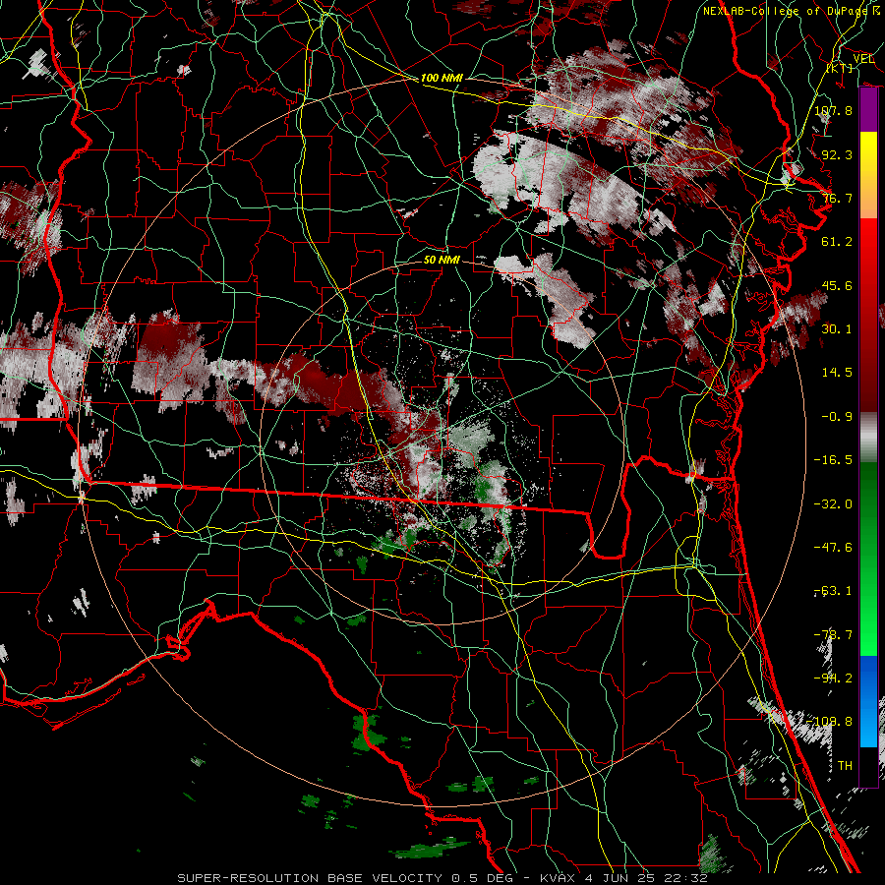Click the -32.0 value on velocity scale
Image resolution: width=885 pixels, height=885 pixels.
[x=833, y=503]
